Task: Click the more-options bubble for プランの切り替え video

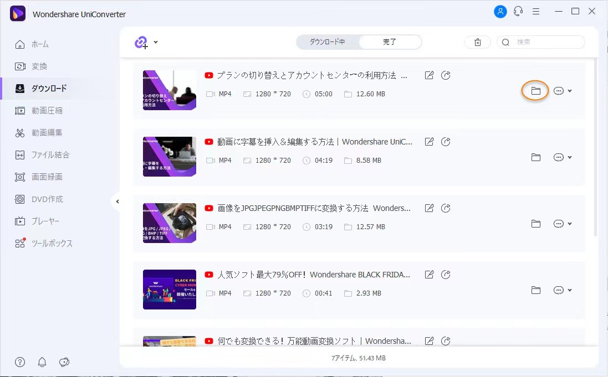Action: pyautogui.click(x=558, y=91)
